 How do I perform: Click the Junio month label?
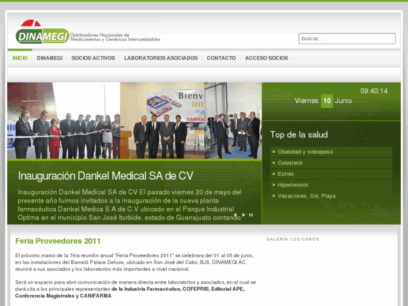343,101
